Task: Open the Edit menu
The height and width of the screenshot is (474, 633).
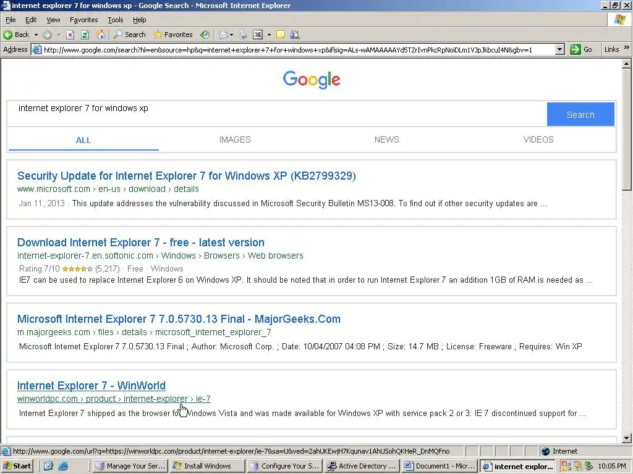Action: tap(31, 20)
